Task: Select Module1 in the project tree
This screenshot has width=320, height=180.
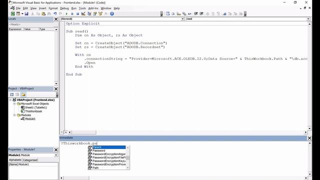Action: tap(30, 119)
